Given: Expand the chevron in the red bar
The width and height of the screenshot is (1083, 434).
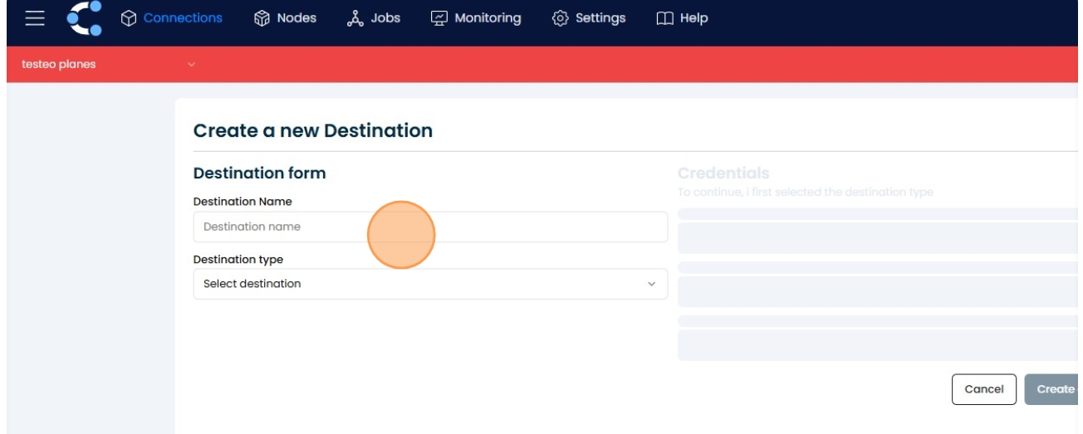Looking at the screenshot, I should pos(192,65).
